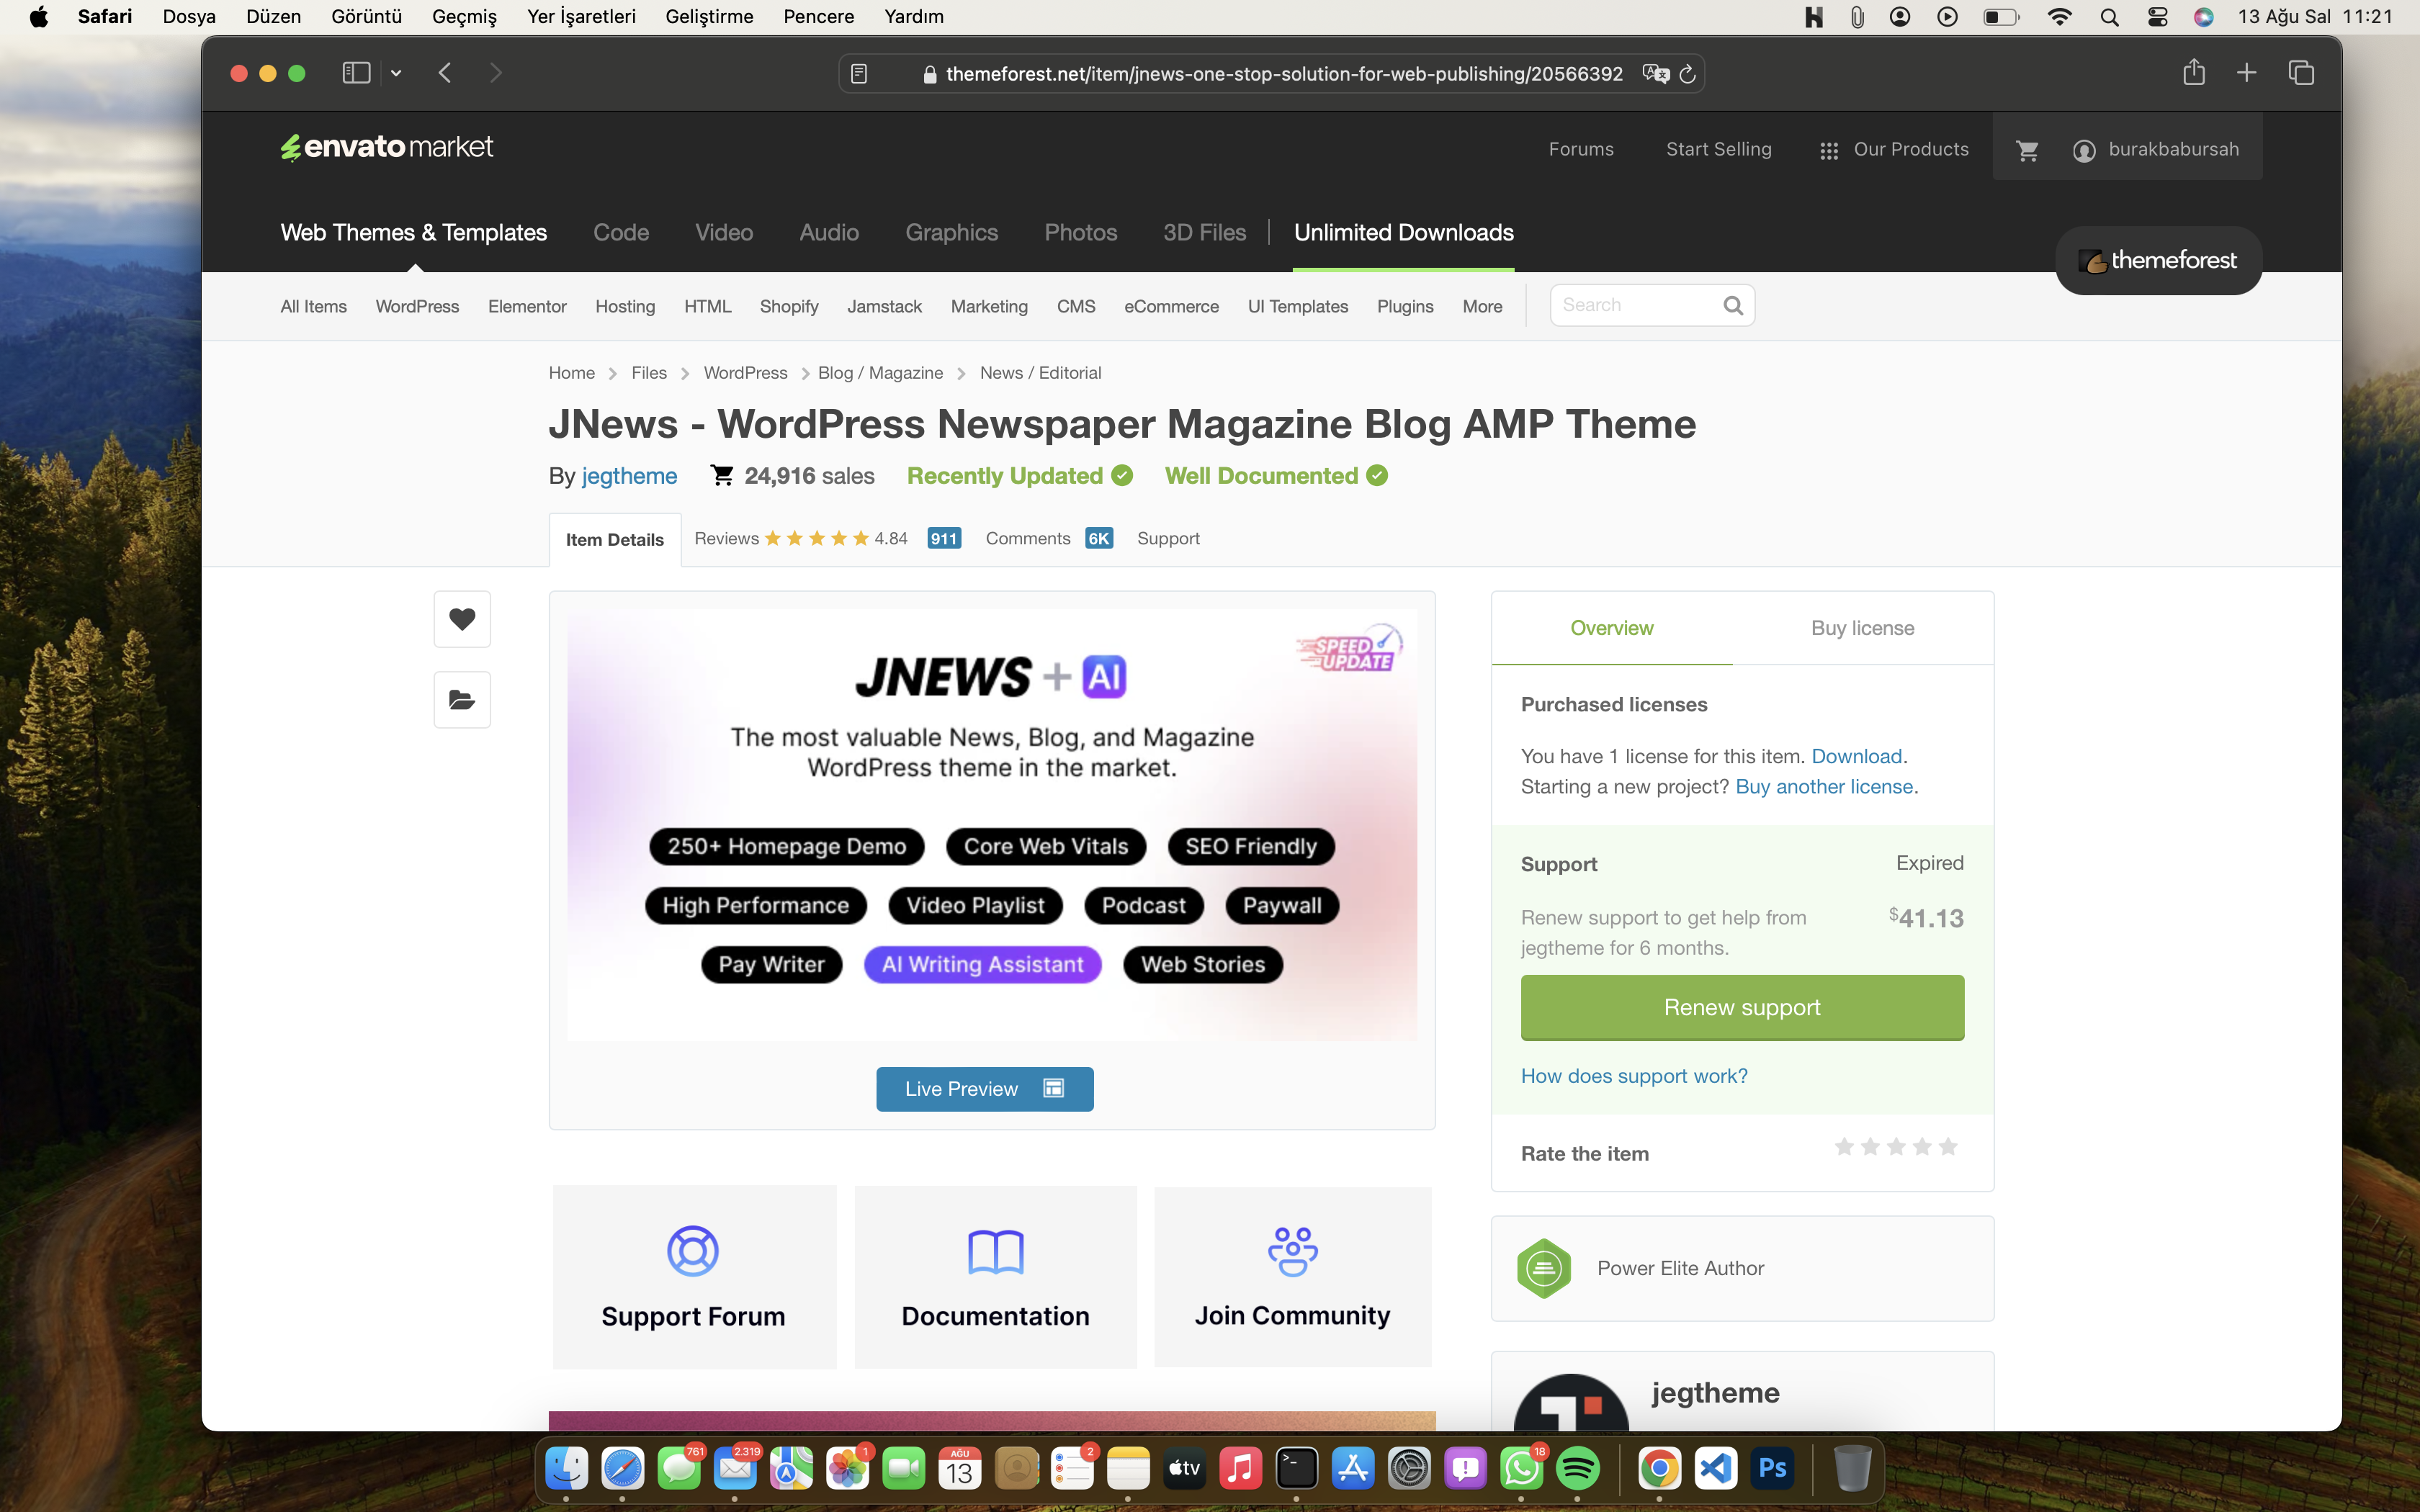The width and height of the screenshot is (2420, 1512).
Task: Click the Safari address bar URL
Action: tap(1284, 74)
